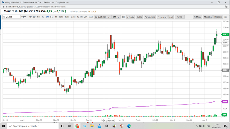Click the 'Moudre du blé (MLZ21)' title
The width and height of the screenshot is (230, 129).
tap(19, 11)
